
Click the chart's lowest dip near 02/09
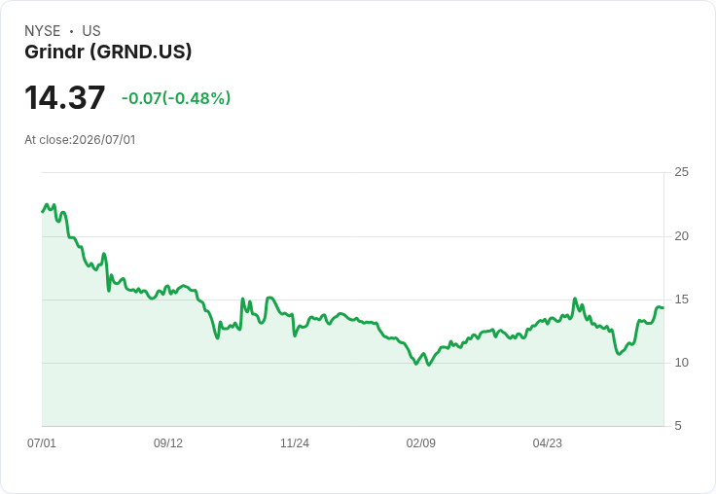coord(428,365)
